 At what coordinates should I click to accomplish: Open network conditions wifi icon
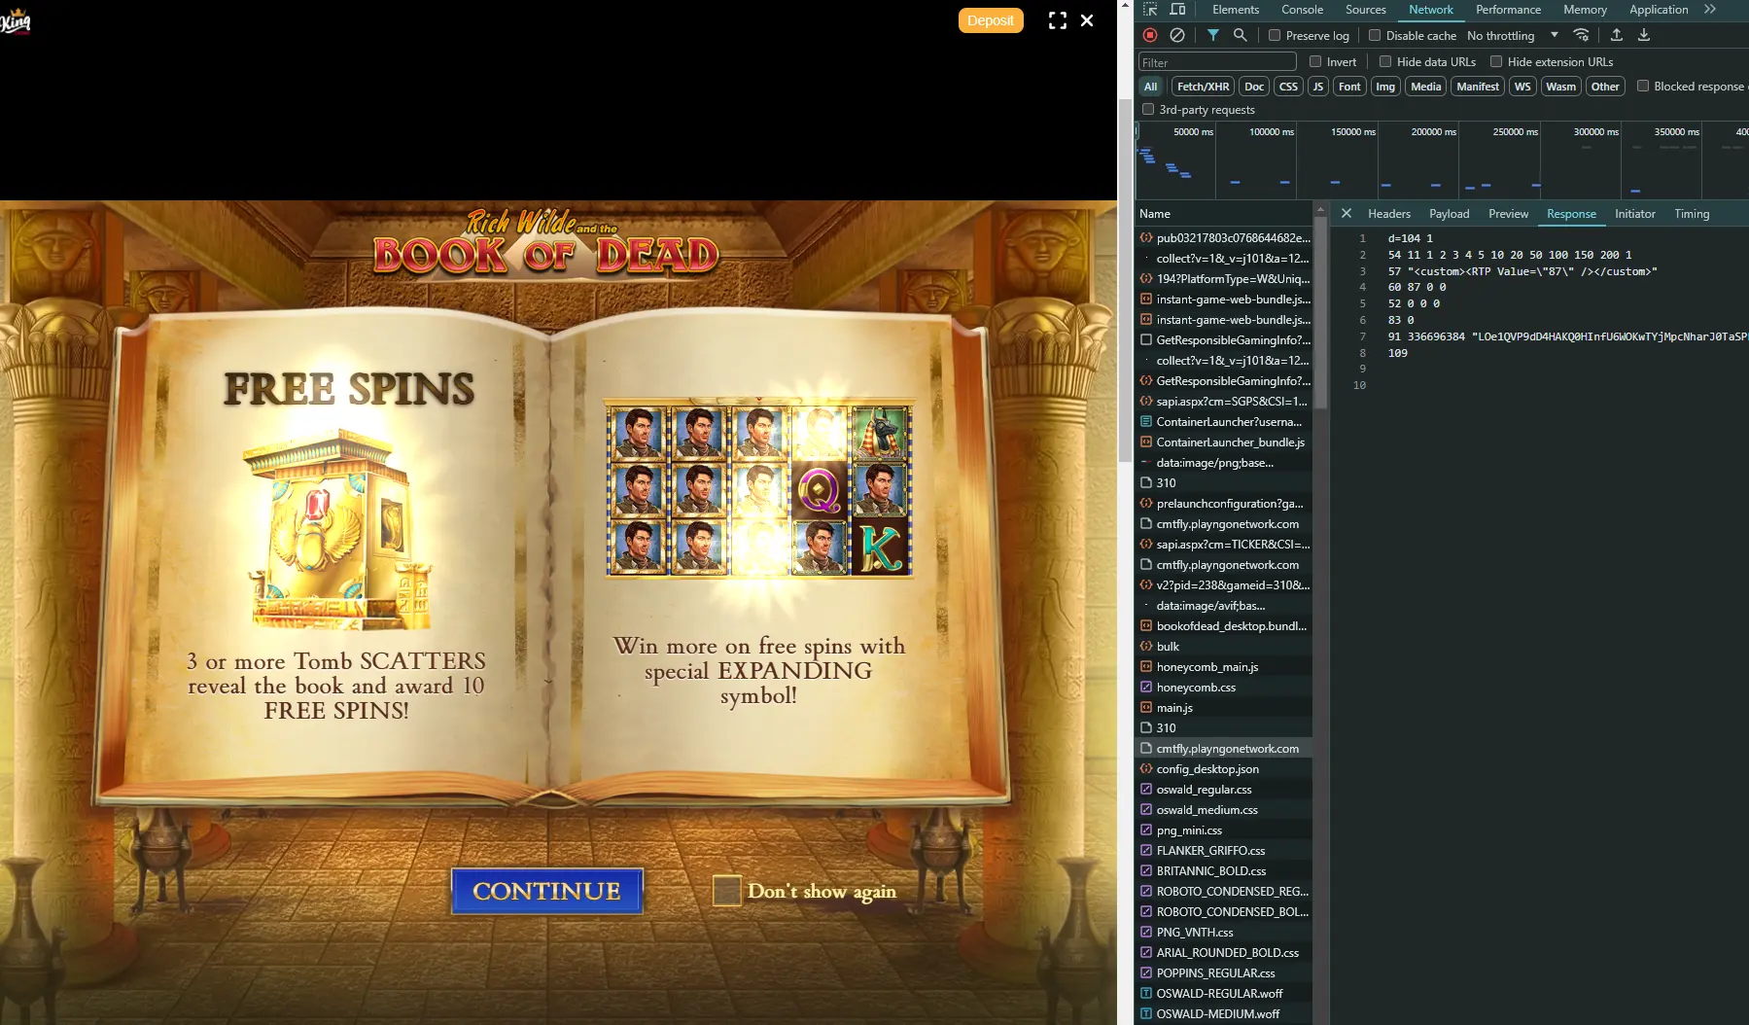[x=1582, y=35]
